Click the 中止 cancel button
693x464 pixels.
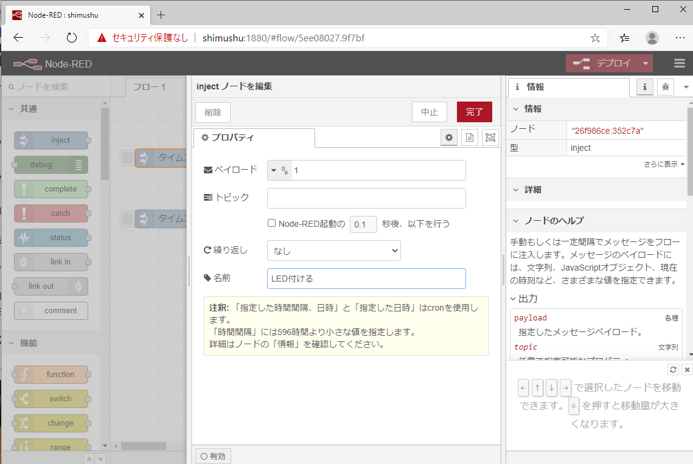(430, 113)
